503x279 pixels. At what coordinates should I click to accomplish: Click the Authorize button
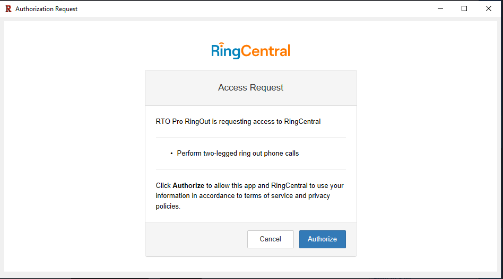[x=322, y=239]
